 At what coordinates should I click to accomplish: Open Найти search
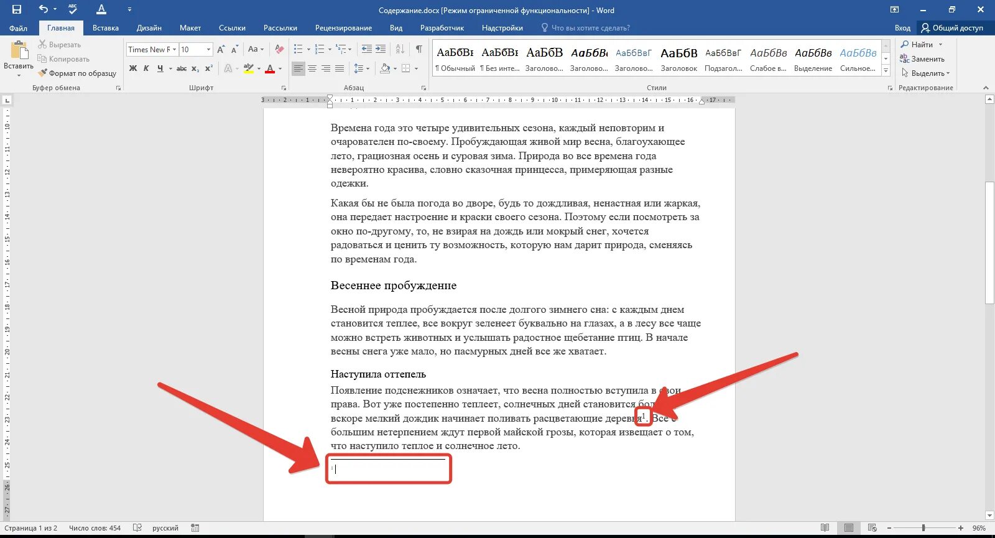(917, 45)
